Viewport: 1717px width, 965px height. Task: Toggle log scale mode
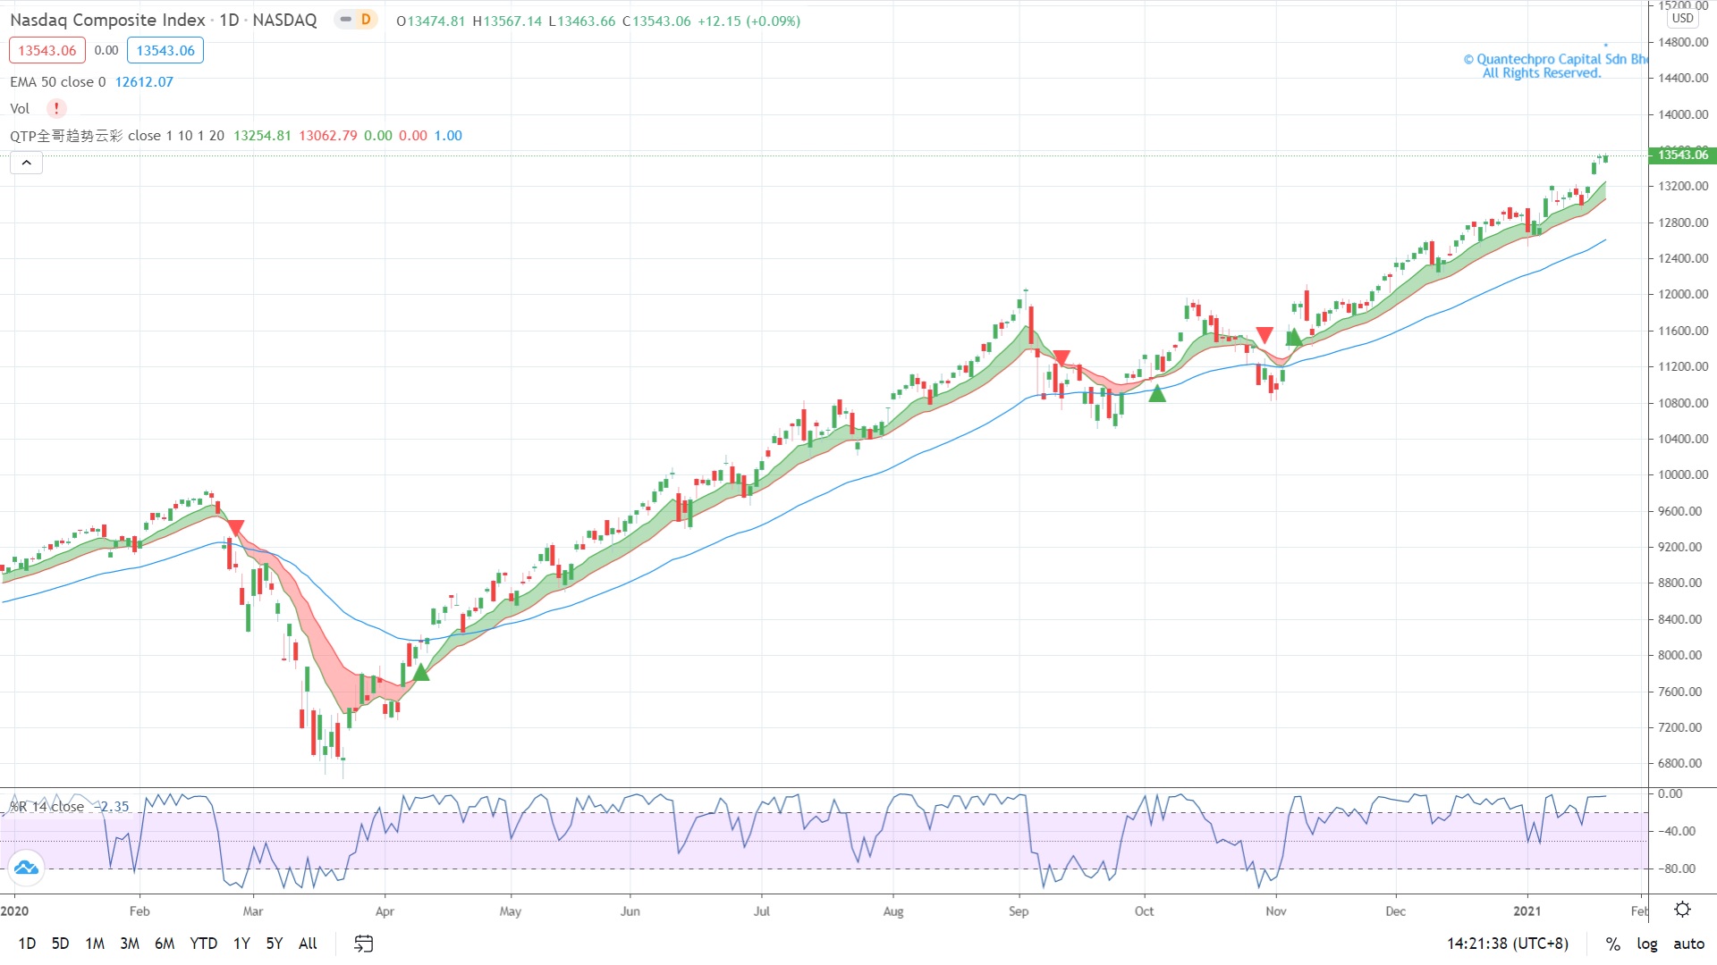(x=1646, y=944)
